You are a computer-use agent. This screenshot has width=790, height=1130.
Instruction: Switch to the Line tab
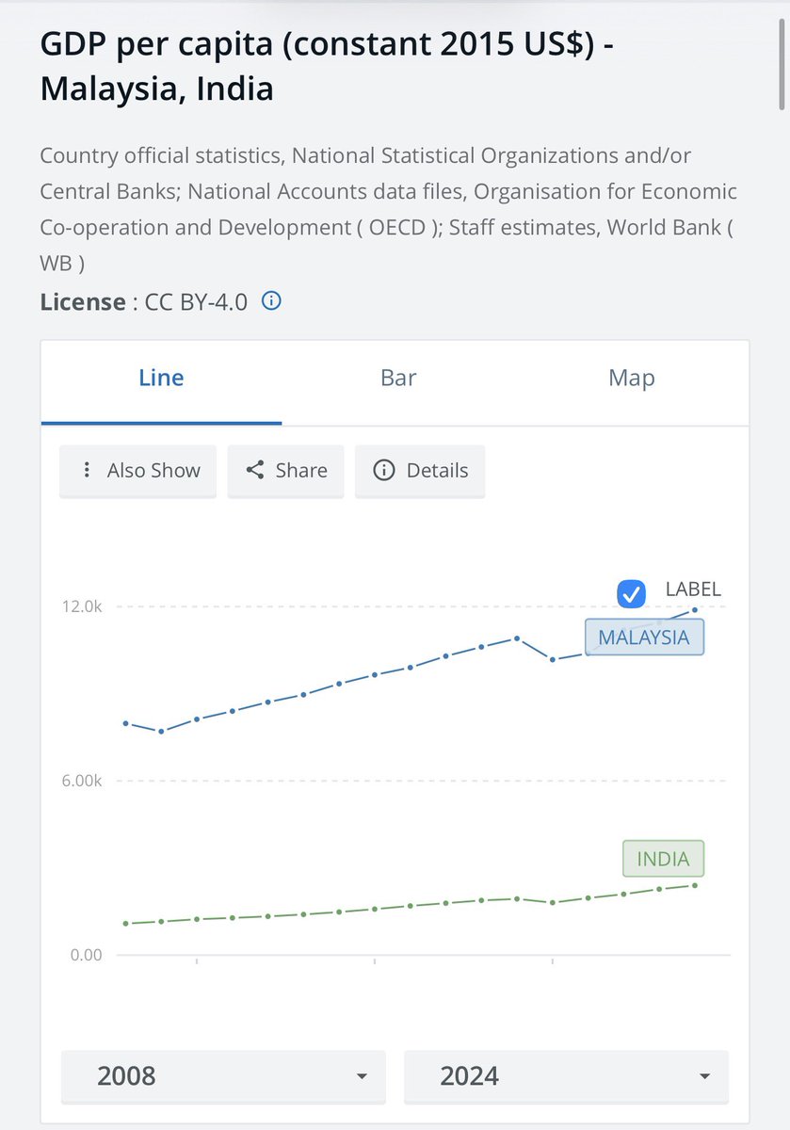click(161, 379)
